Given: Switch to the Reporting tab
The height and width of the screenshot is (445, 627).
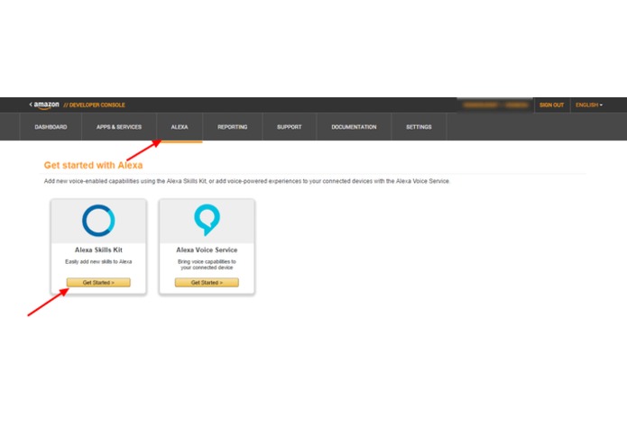Looking at the screenshot, I should pyautogui.click(x=233, y=127).
